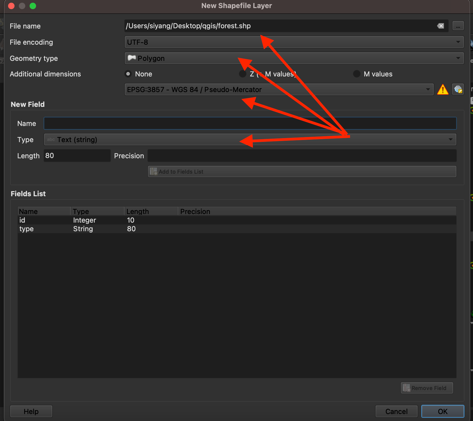Select the Z (+ M values) radio button
The image size is (473, 421).
click(x=243, y=74)
